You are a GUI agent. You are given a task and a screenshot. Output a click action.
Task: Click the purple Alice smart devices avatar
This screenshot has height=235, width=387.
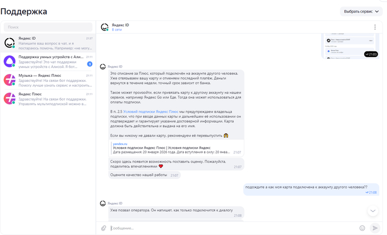pos(9,61)
